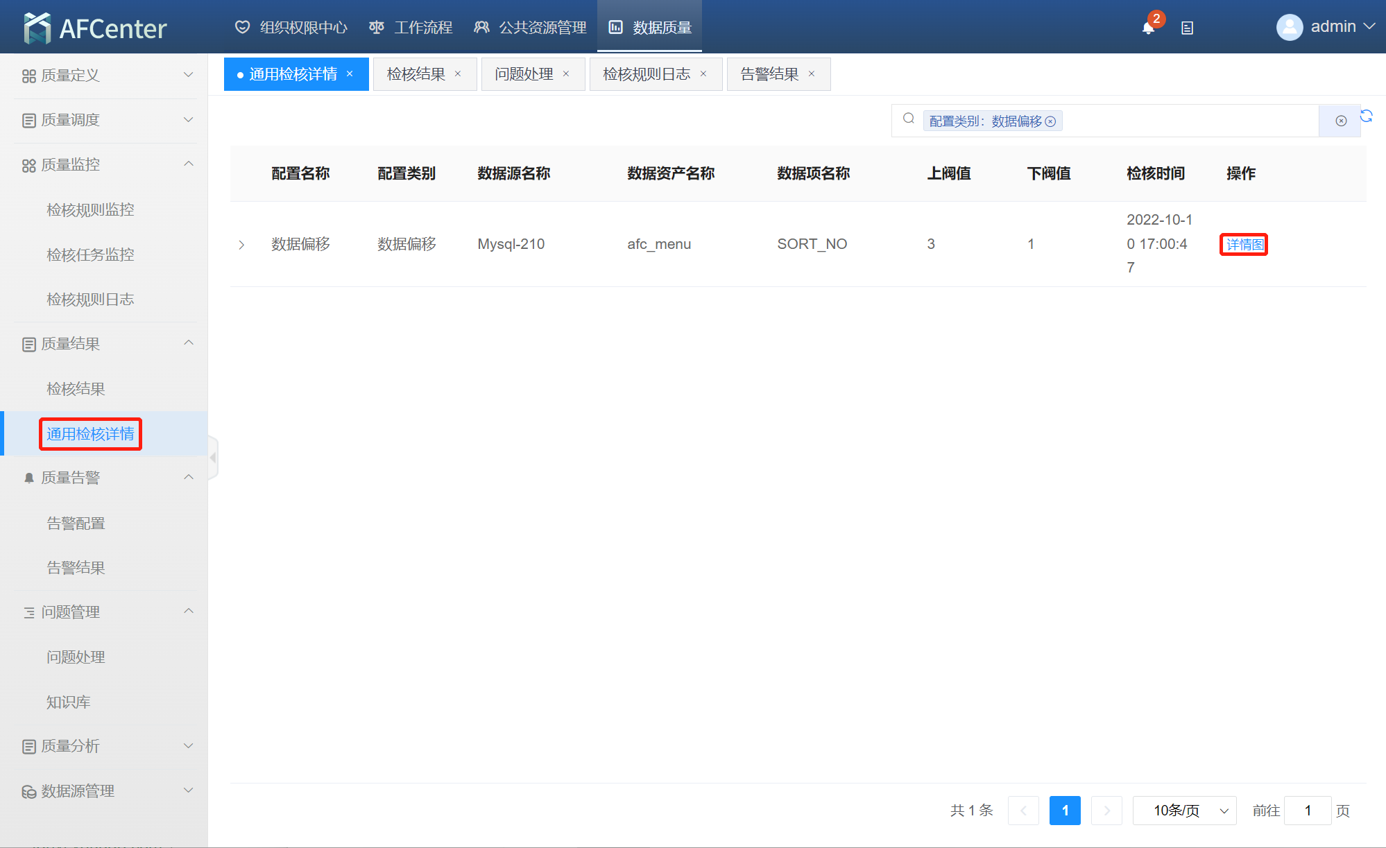1386x848 pixels.
Task: Open the 工作流程 top menu
Action: tap(411, 28)
